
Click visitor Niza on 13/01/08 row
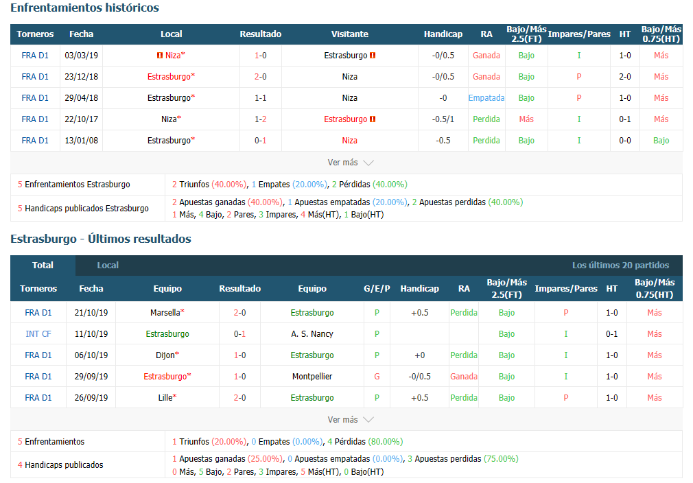(350, 140)
